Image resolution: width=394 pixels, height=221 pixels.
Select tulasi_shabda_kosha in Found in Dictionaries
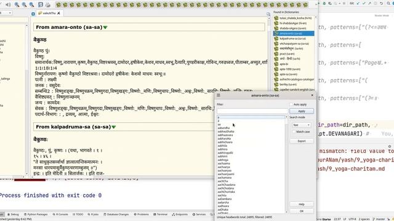[295, 18]
